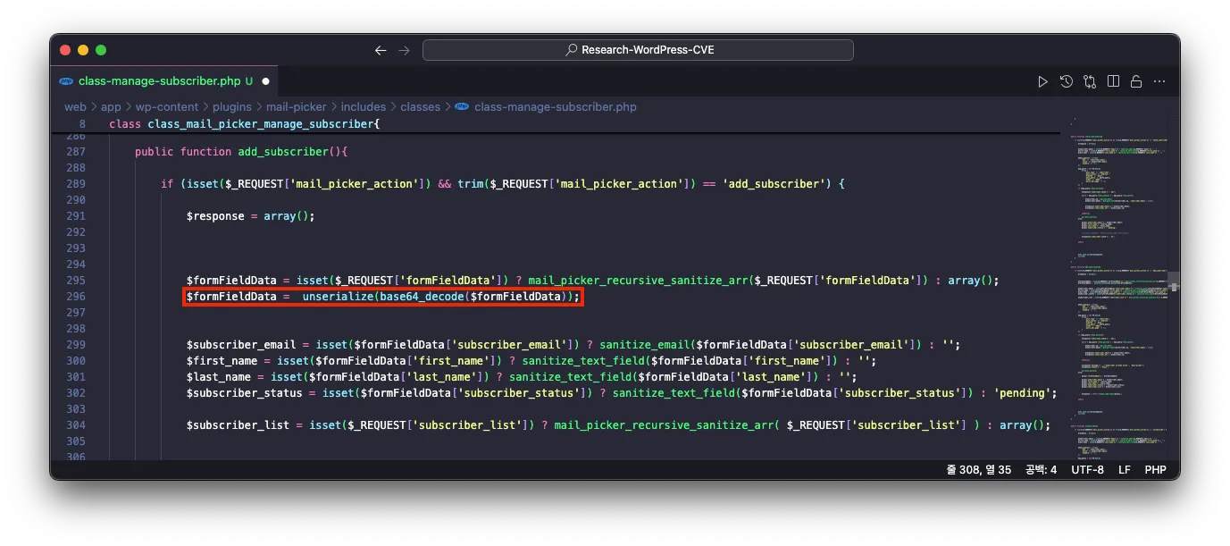Click the unsaved dot on the tab
This screenshot has height=546, width=1230.
pyautogui.click(x=265, y=81)
